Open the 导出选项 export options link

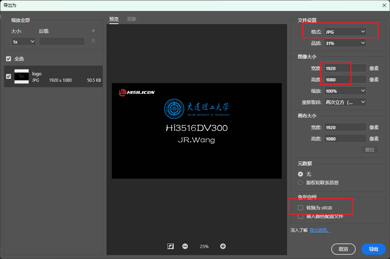(320, 230)
